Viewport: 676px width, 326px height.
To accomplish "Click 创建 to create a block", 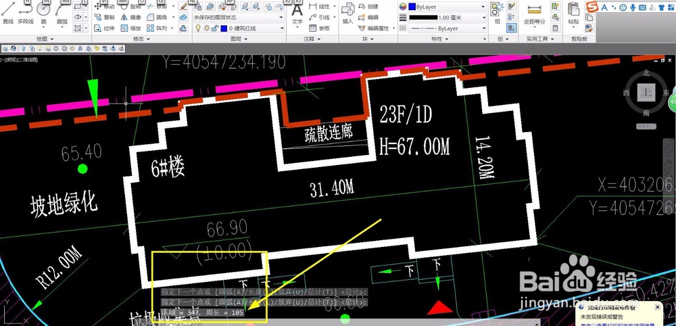I will click(368, 7).
